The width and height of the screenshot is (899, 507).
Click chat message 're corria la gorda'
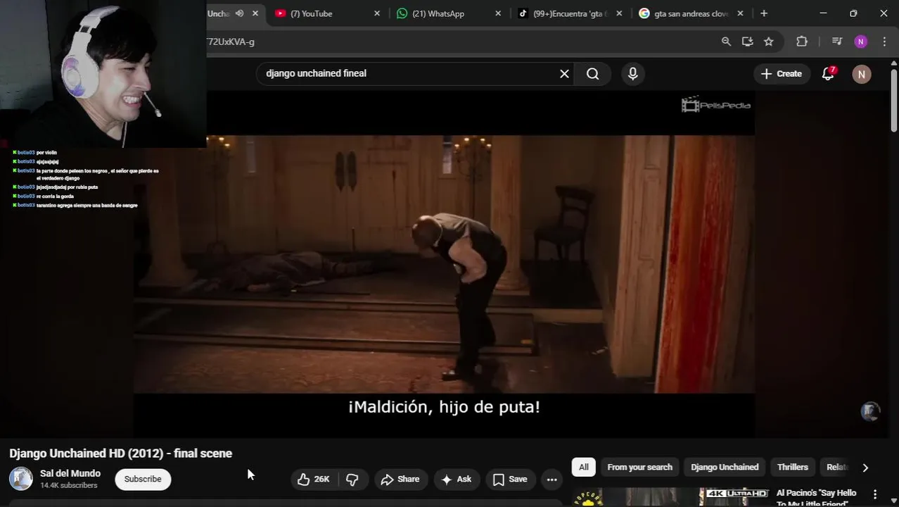(x=55, y=196)
